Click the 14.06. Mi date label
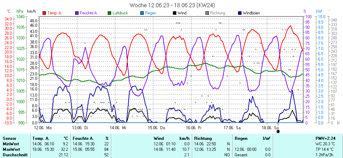Image resolution: width=343 pixels, height=158 pixels. pyautogui.click(x=118, y=127)
